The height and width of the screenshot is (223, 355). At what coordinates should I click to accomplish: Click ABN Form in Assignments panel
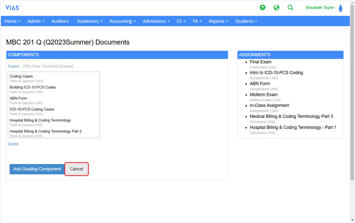point(260,84)
